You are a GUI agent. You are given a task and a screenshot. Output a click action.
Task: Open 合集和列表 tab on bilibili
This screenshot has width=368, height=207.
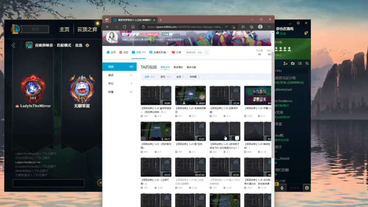[x=159, y=52]
